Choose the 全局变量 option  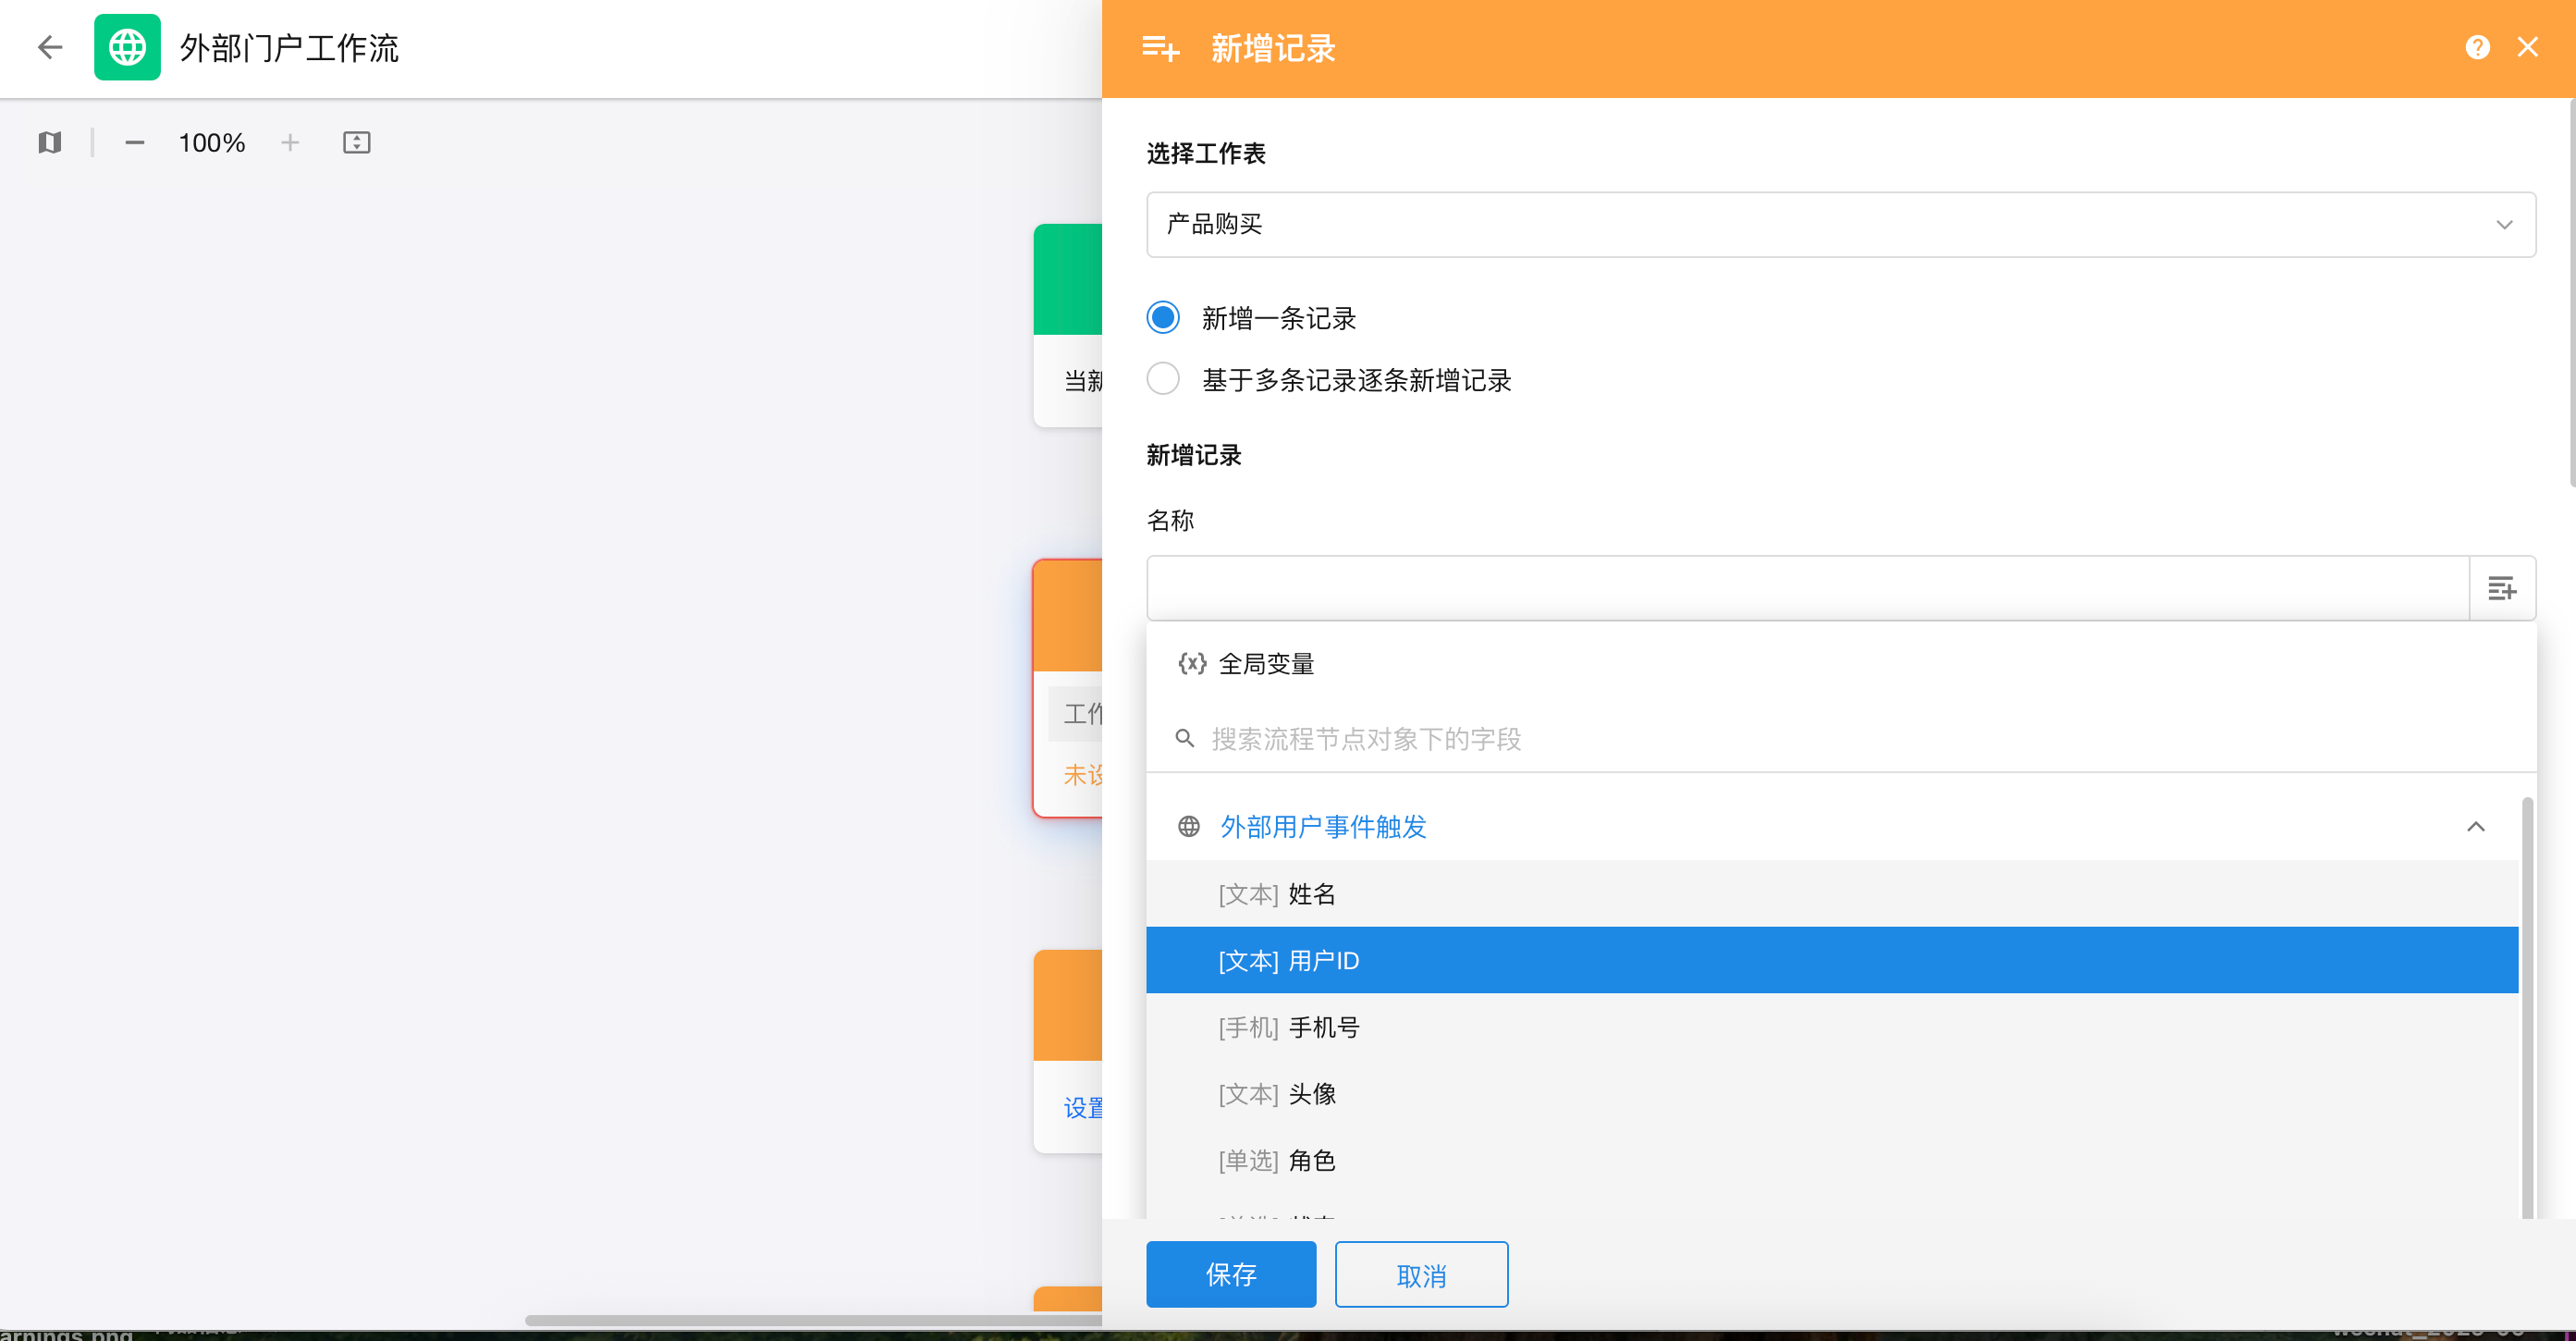pyautogui.click(x=1265, y=663)
